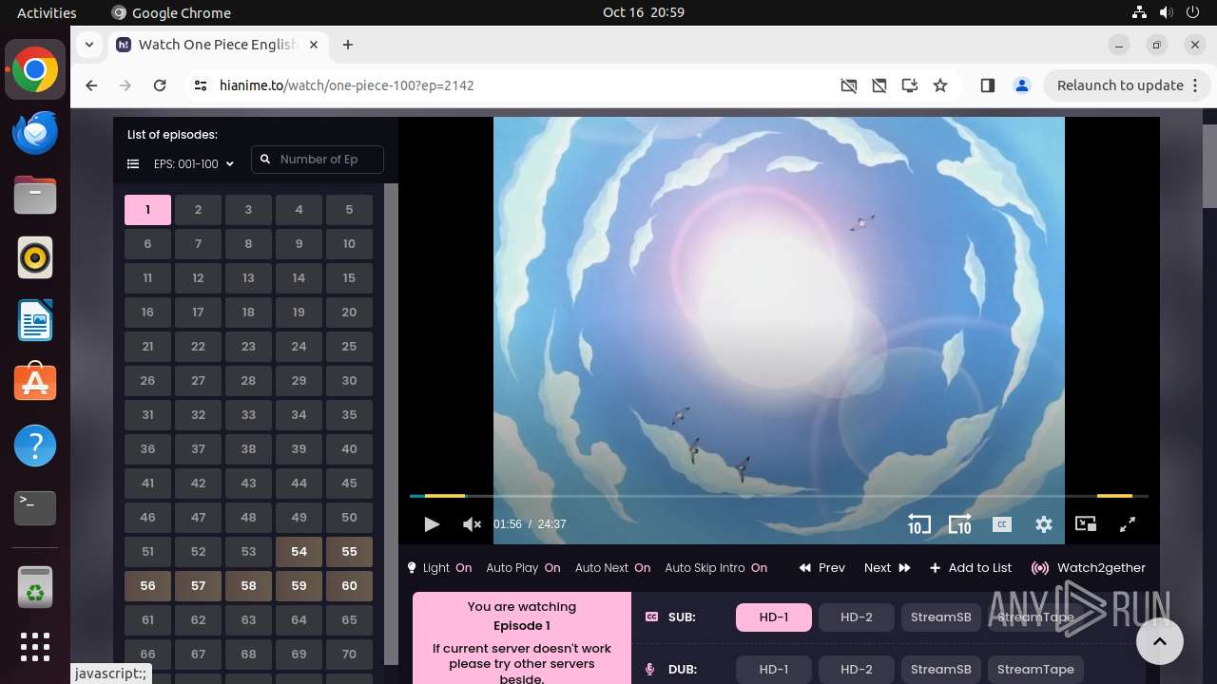This screenshot has width=1217, height=684.
Task: Open Activities overview
Action: tap(47, 12)
